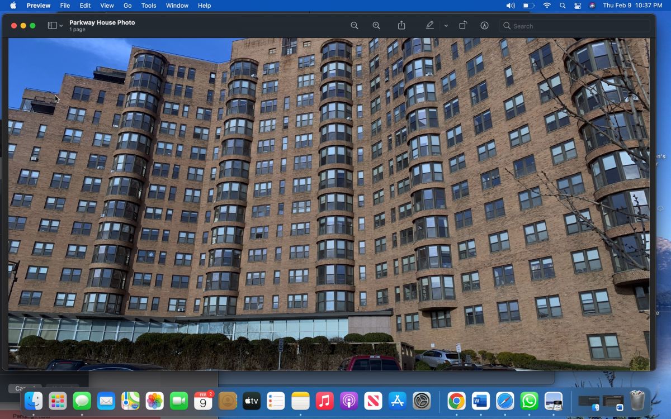Viewport: 671px width, 419px height.
Task: Open the Help menu
Action: point(205,6)
